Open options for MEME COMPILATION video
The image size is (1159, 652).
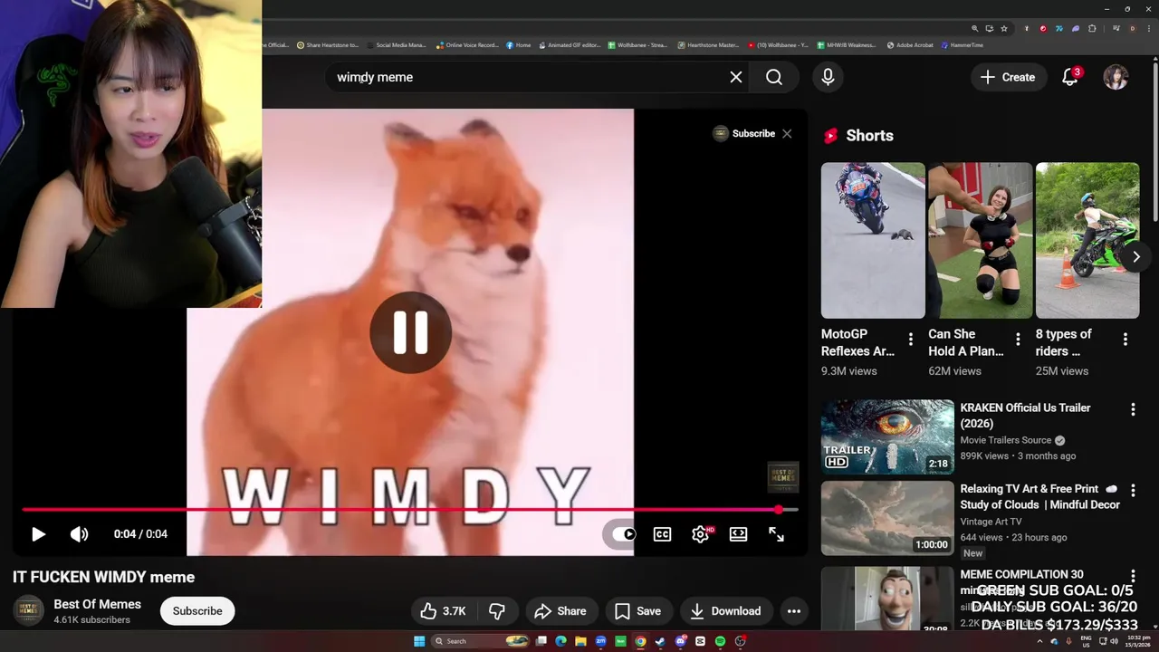pyautogui.click(x=1133, y=576)
